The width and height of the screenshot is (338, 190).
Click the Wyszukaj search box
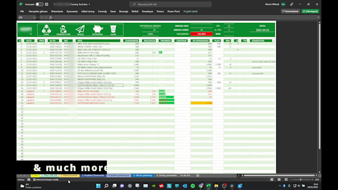pos(170,4)
